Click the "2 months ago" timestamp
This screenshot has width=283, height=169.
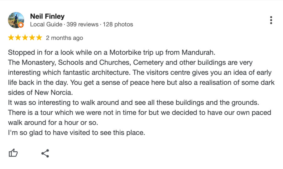click(x=65, y=38)
